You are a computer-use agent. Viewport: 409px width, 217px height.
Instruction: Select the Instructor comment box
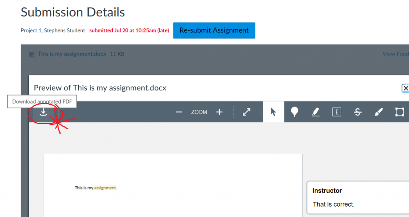(357, 198)
